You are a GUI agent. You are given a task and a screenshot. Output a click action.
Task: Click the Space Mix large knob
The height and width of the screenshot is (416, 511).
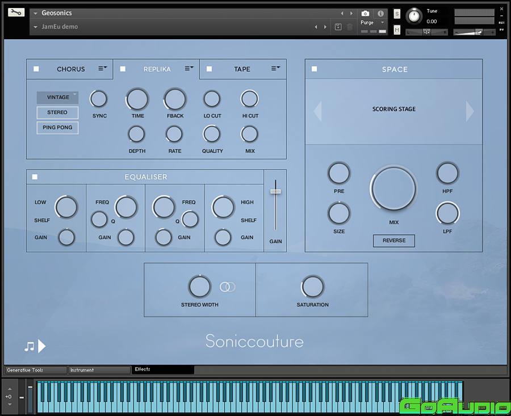[394, 189]
